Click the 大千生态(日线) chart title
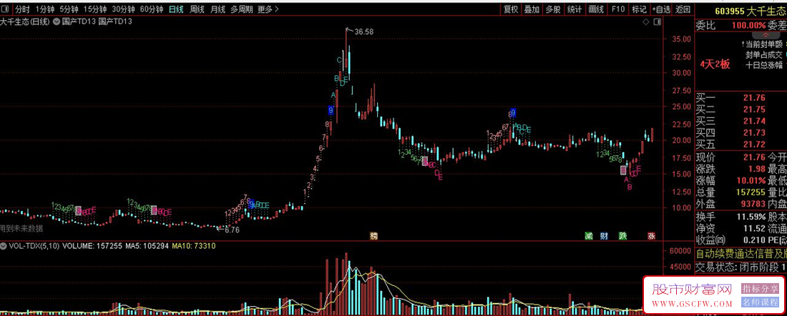Image resolution: width=787 pixels, height=316 pixels. [x=25, y=21]
